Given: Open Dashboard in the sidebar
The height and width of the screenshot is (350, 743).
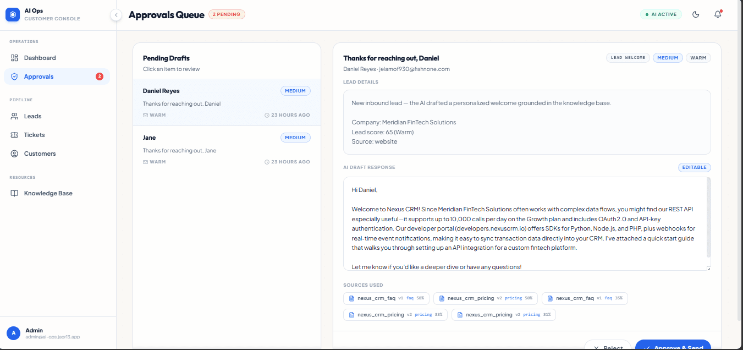Looking at the screenshot, I should click(57, 58).
